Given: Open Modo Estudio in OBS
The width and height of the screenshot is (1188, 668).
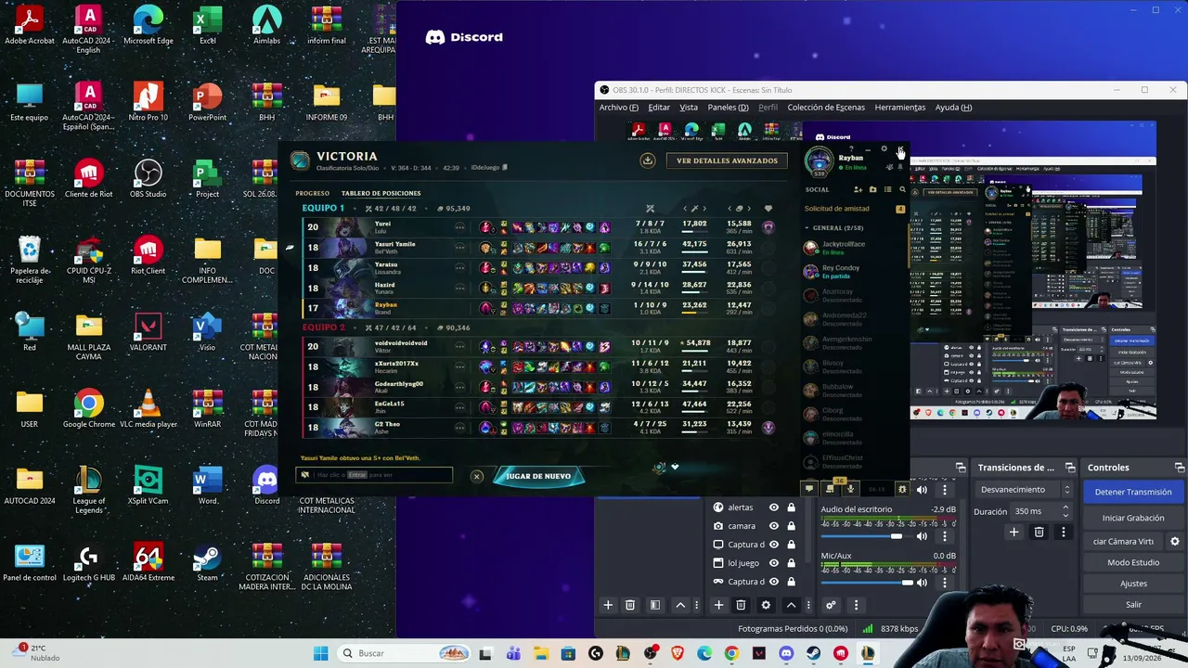Looking at the screenshot, I should [1133, 562].
